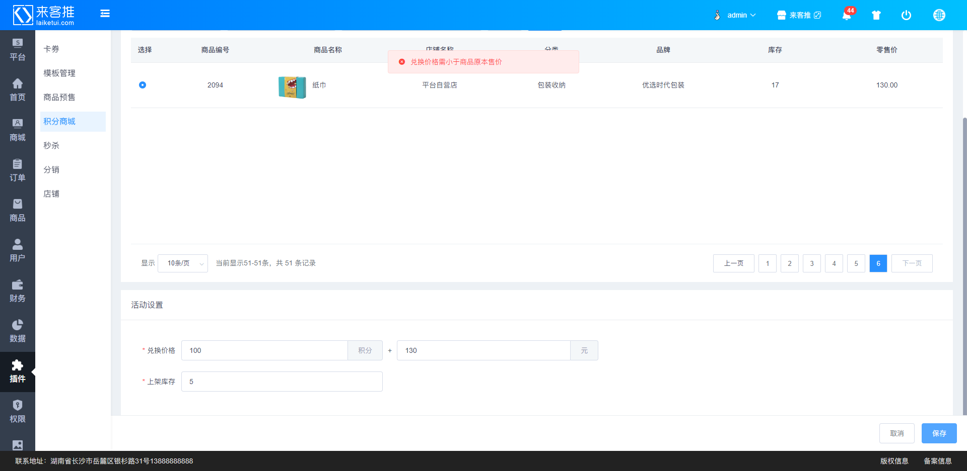The width and height of the screenshot is (967, 471).
Task: Click the shirt theme icon
Action: [x=876, y=15]
